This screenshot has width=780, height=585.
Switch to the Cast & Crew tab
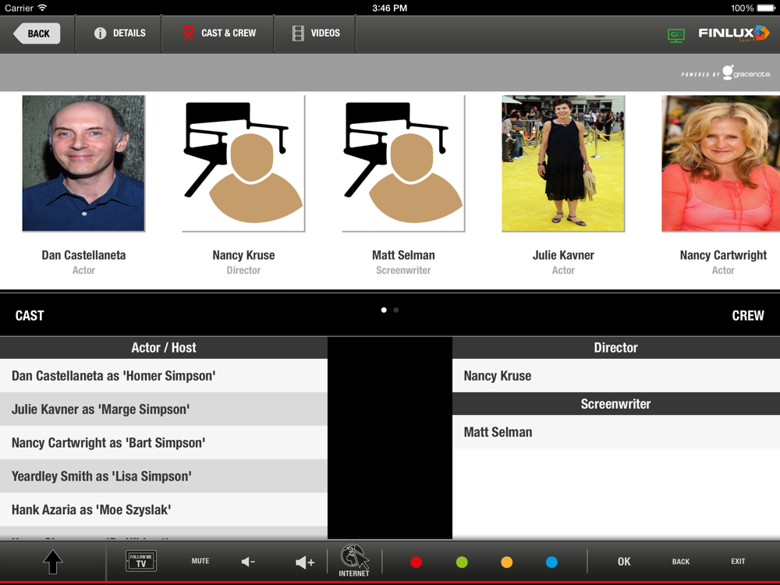tap(218, 34)
